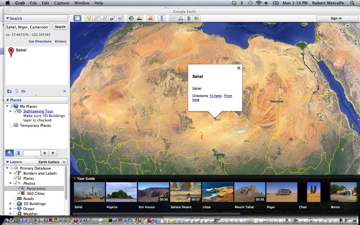The height and width of the screenshot is (225, 360).
Task: Click the Add Polygon toolbar icon
Action: (96, 18)
